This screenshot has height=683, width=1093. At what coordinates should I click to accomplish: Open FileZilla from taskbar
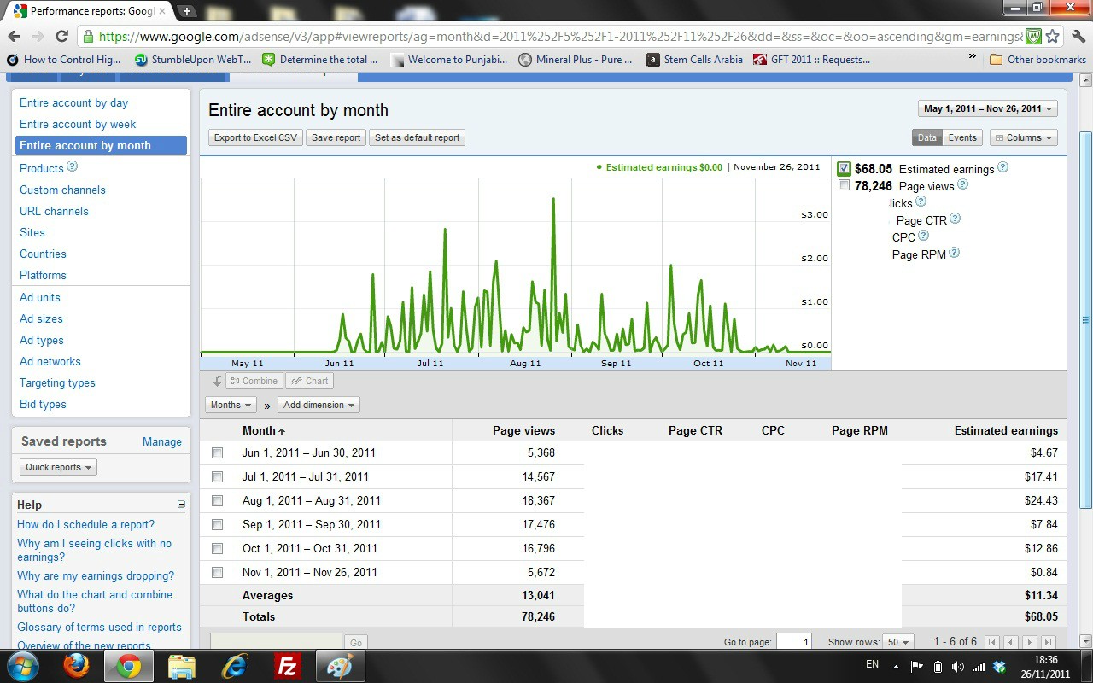tap(288, 666)
